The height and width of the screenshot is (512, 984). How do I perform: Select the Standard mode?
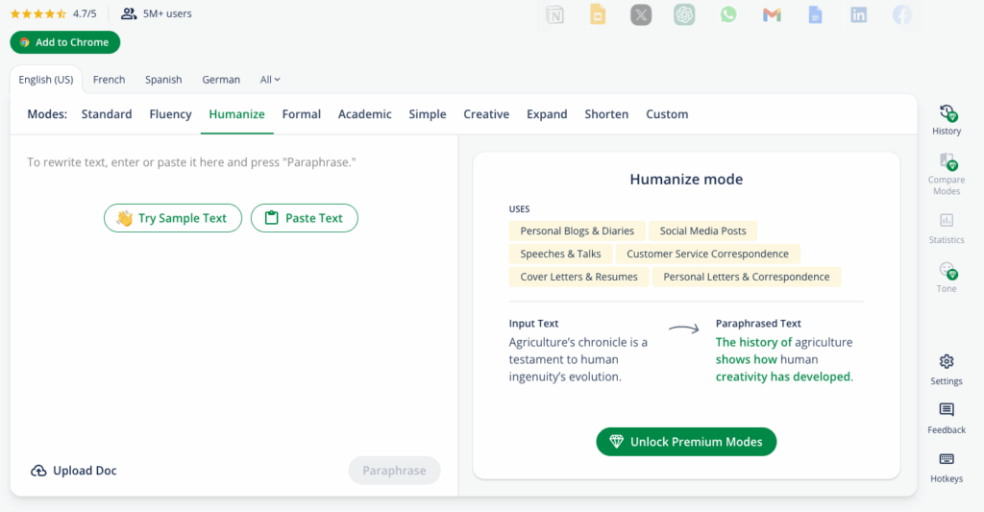click(107, 114)
